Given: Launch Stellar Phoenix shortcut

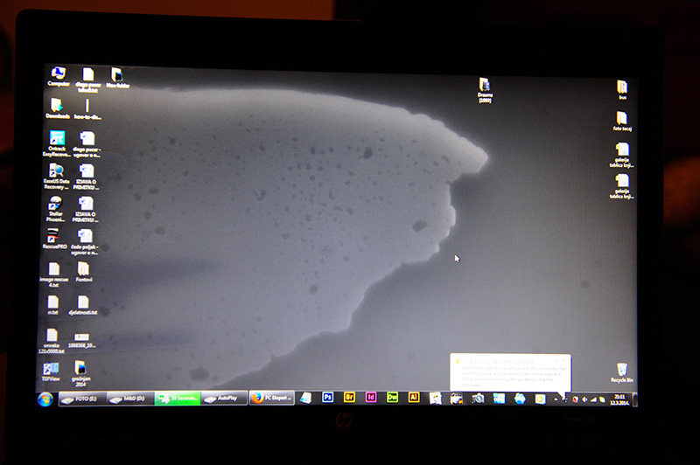Looking at the screenshot, I should pos(55,209).
